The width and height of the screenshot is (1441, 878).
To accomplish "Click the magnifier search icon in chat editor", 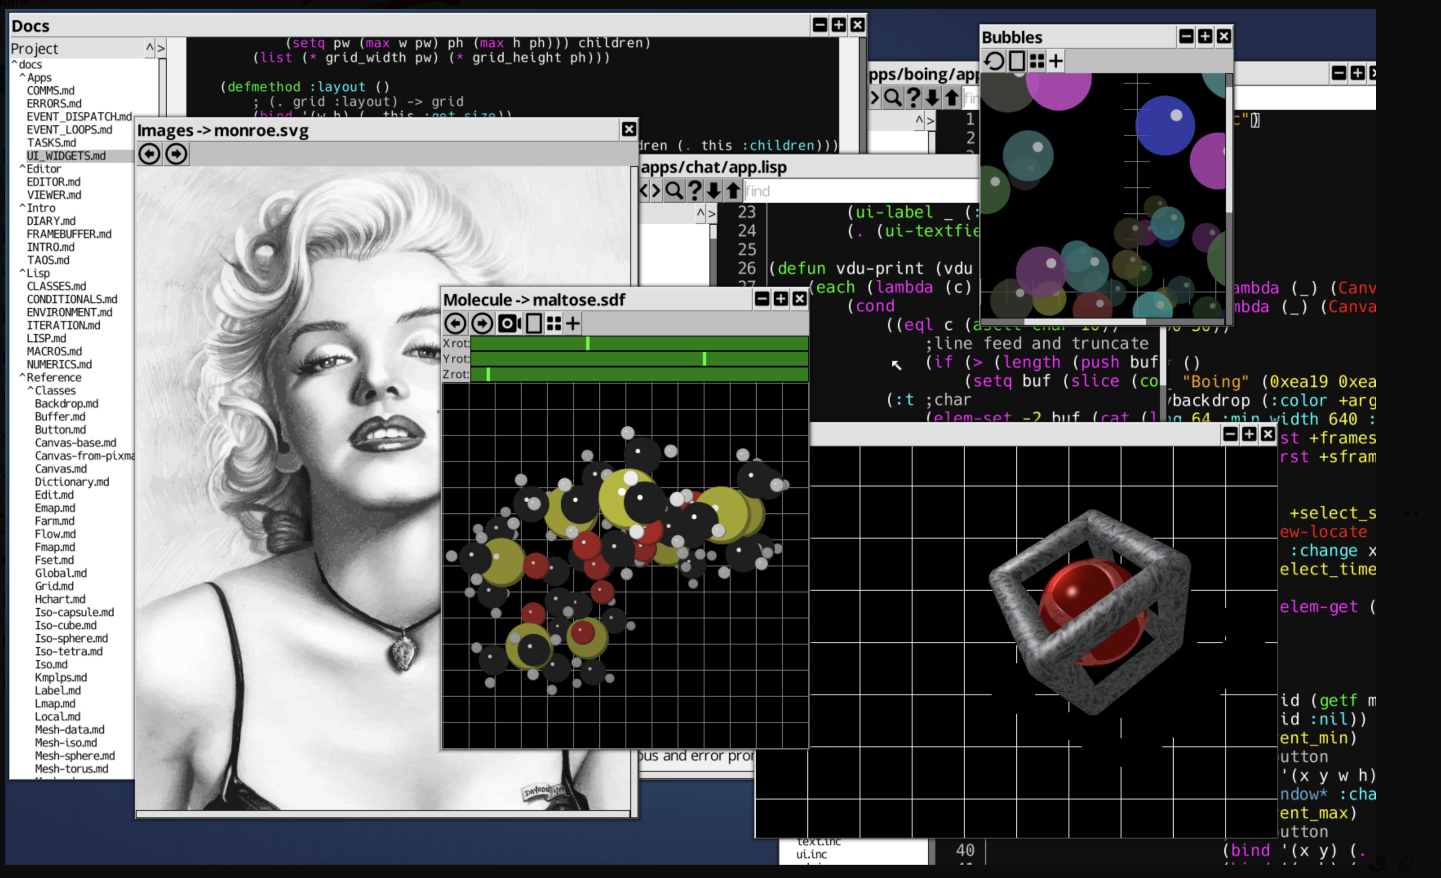I will coord(674,191).
